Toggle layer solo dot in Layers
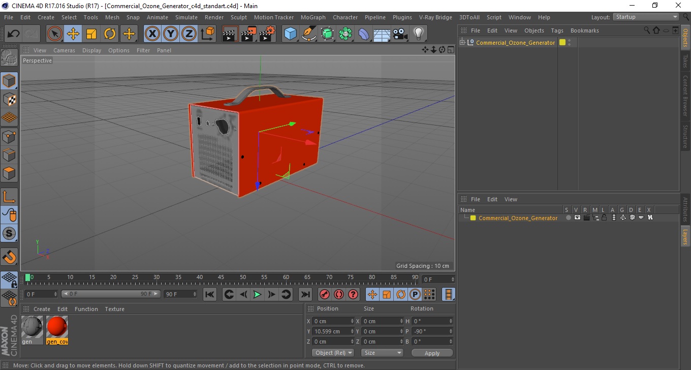The image size is (691, 370). coord(568,218)
